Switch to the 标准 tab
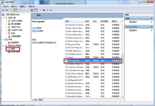155x106 pixels. tap(40, 100)
